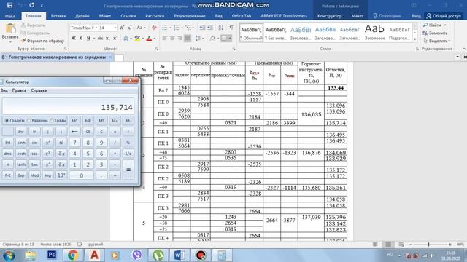The width and height of the screenshot is (467, 262).
Task: Click the Sort (A-Z) icon
Action: point(220,28)
